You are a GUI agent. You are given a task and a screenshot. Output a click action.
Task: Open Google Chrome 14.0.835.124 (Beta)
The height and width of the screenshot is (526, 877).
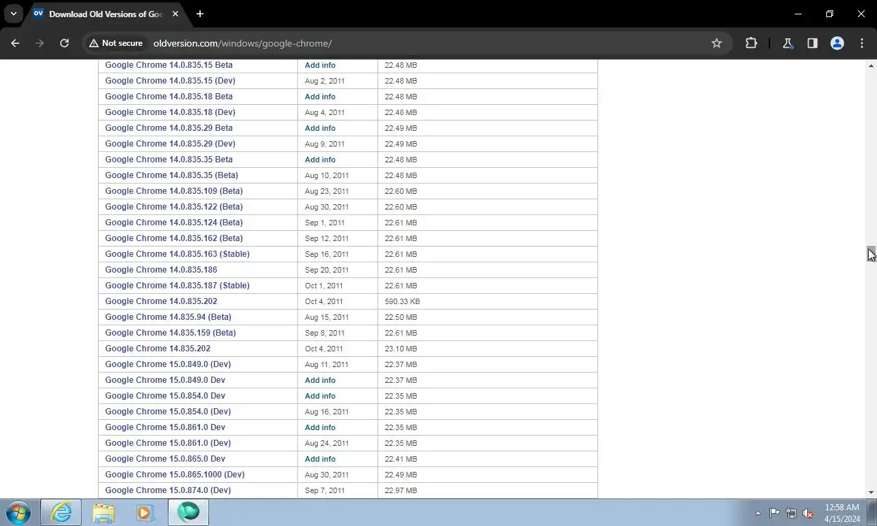click(x=174, y=223)
